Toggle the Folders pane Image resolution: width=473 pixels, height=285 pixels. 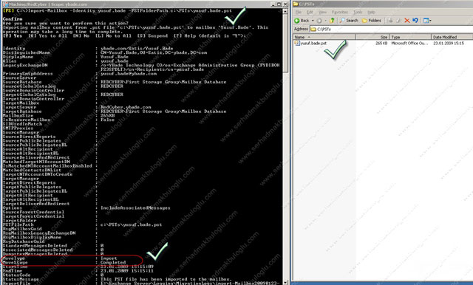(x=371, y=21)
